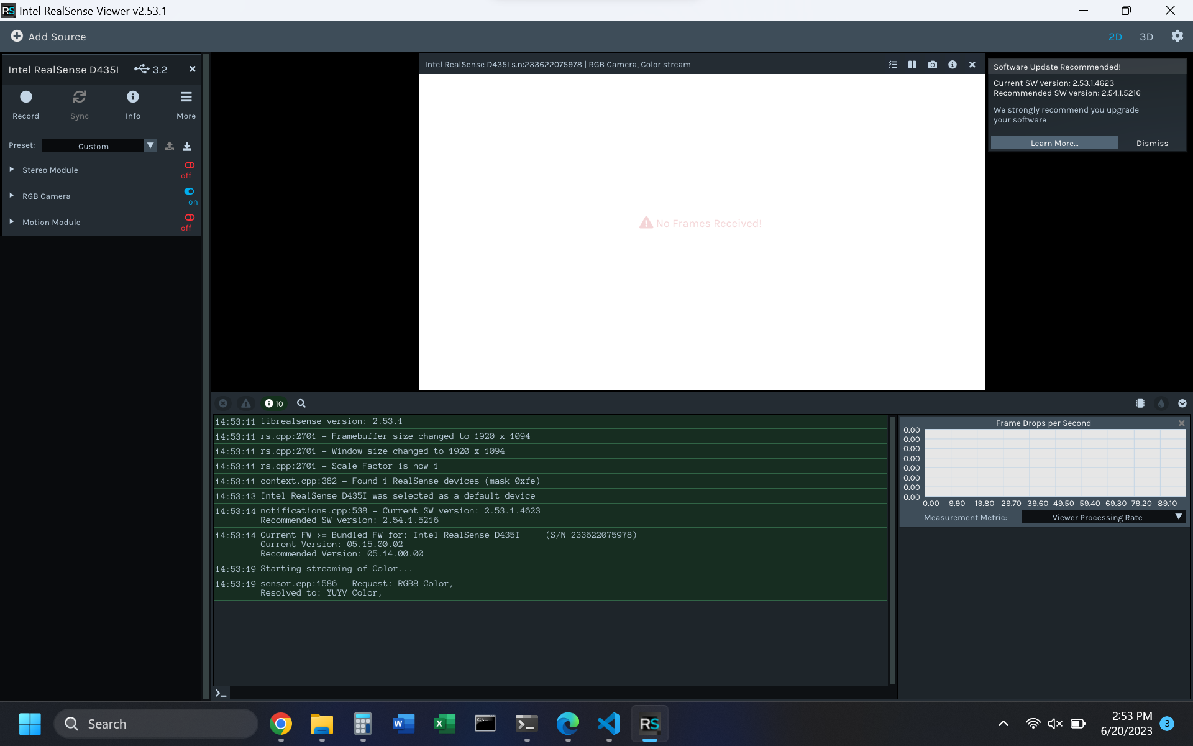Image resolution: width=1193 pixels, height=746 pixels.
Task: Click the warnings filter icon in the log
Action: (x=246, y=403)
